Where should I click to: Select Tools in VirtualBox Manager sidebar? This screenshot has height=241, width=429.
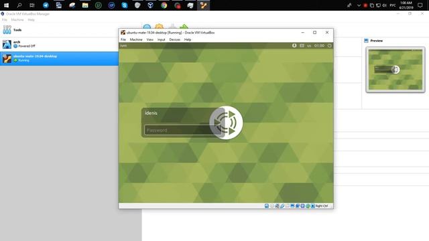point(59,29)
